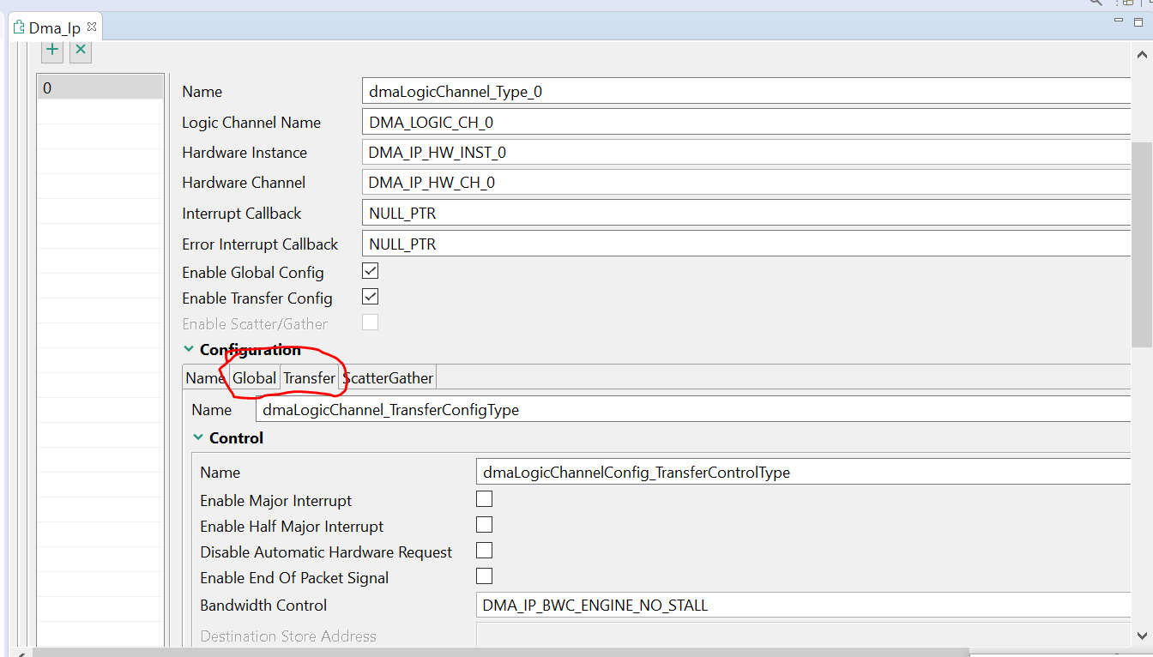Check Disable Automatic Hardware Request
Image resolution: width=1153 pixels, height=657 pixels.
pyautogui.click(x=484, y=551)
